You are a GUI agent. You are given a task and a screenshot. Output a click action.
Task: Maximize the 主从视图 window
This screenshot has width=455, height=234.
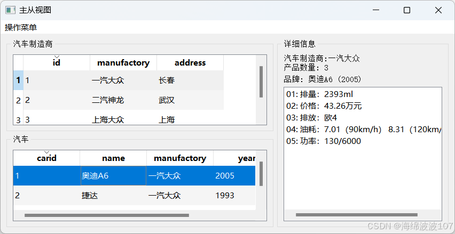click(x=407, y=10)
